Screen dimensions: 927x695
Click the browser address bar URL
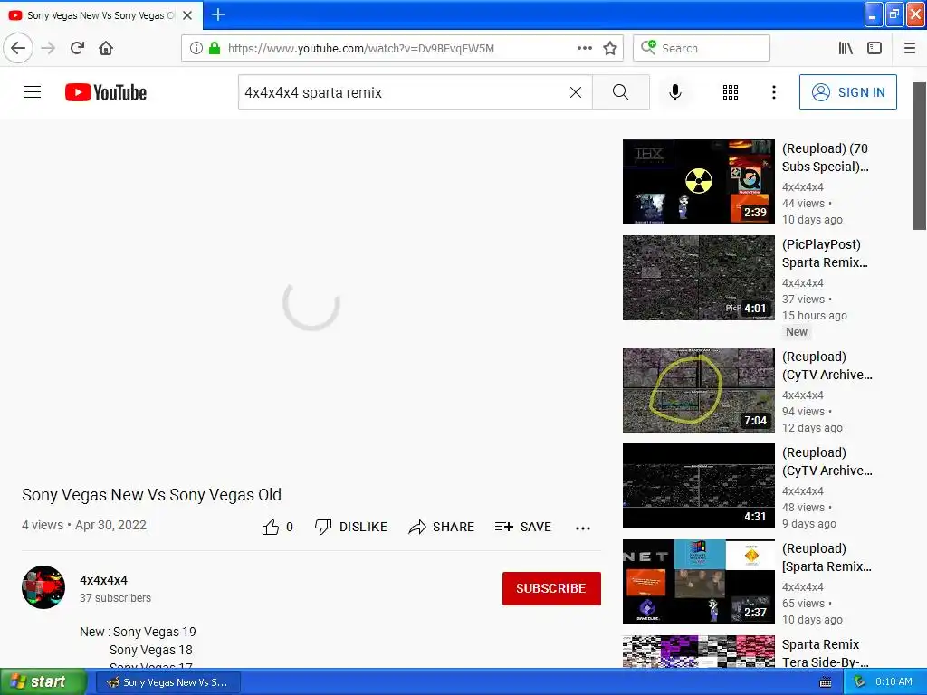(x=360, y=48)
